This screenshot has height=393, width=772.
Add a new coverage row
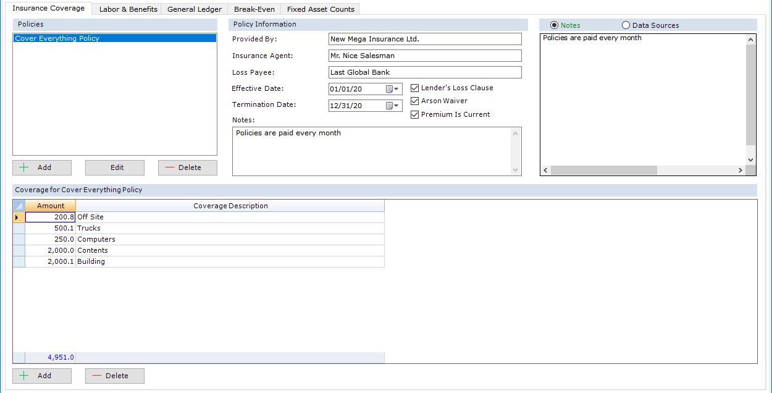42,376
